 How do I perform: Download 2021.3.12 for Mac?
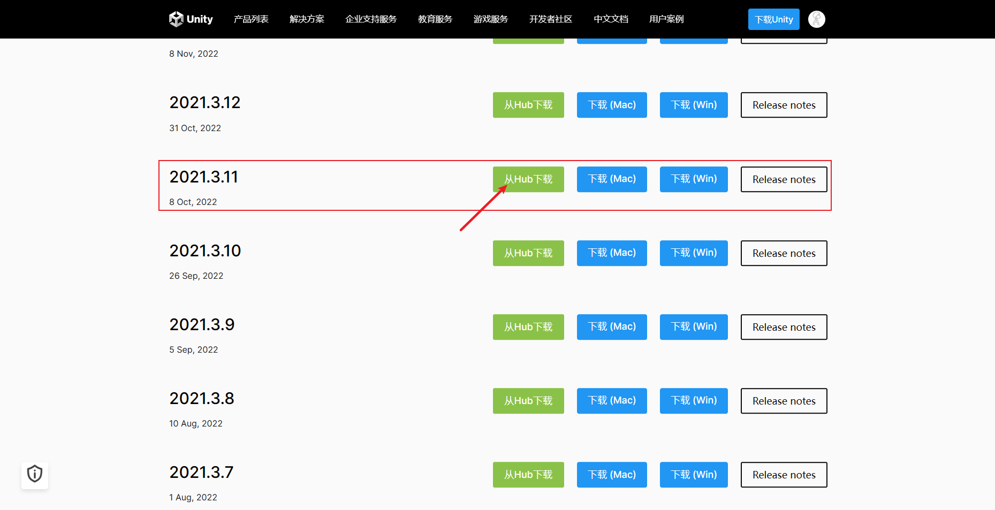[x=612, y=105]
